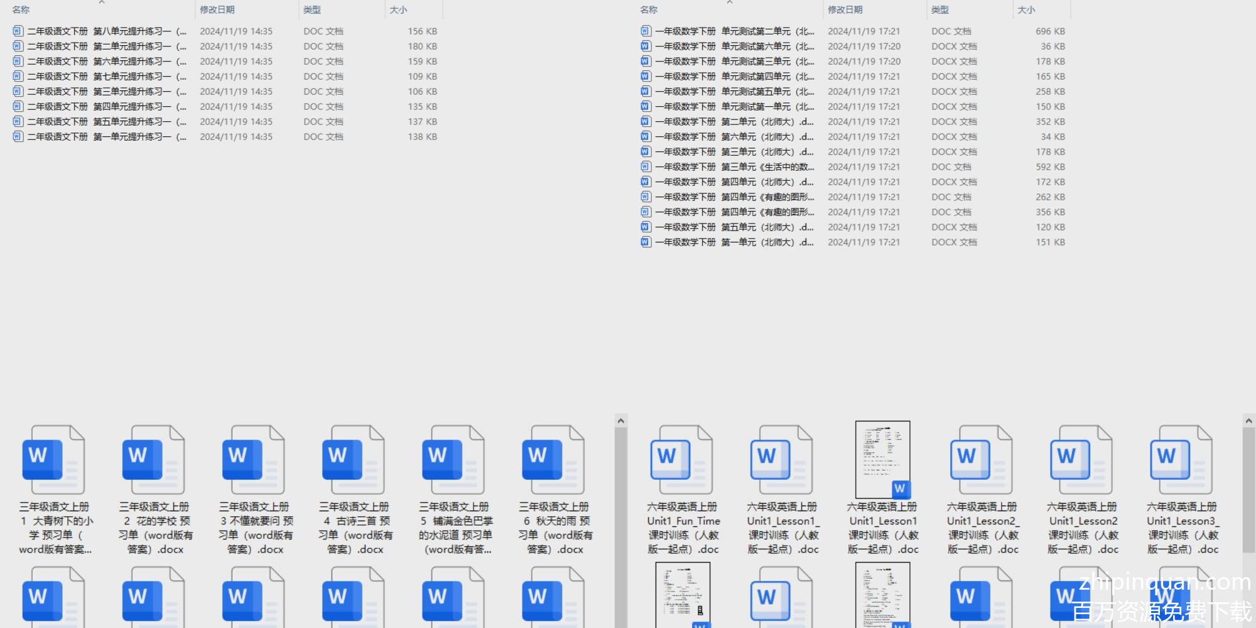The height and width of the screenshot is (628, 1256).
Task: Toggle sort arrow above right list's 名称 column
Action: pos(730,3)
